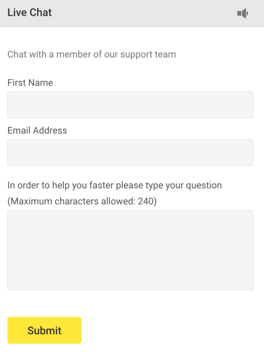Focus the First Name input field
264x352 pixels.
point(130,105)
